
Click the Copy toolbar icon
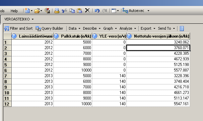[72, 11]
